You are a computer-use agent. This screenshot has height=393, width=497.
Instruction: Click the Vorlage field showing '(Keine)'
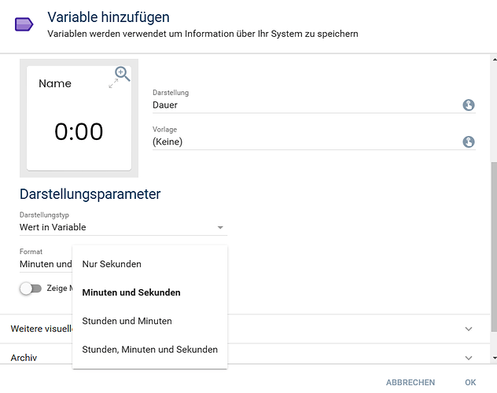[303, 142]
